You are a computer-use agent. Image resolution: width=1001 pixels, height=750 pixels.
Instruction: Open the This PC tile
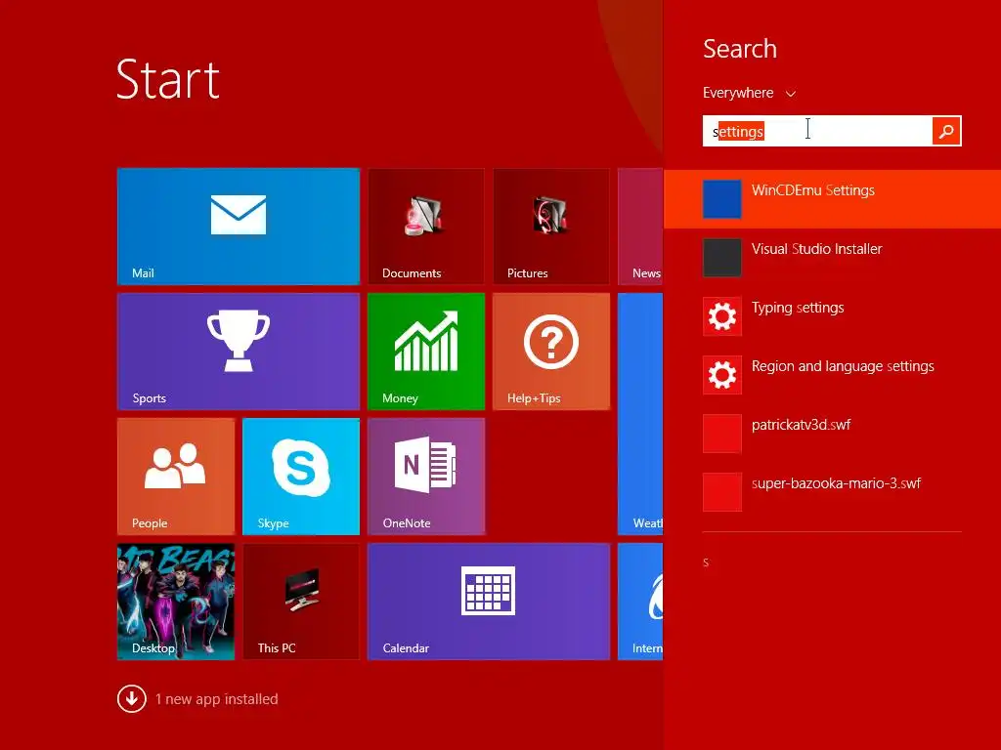(301, 602)
